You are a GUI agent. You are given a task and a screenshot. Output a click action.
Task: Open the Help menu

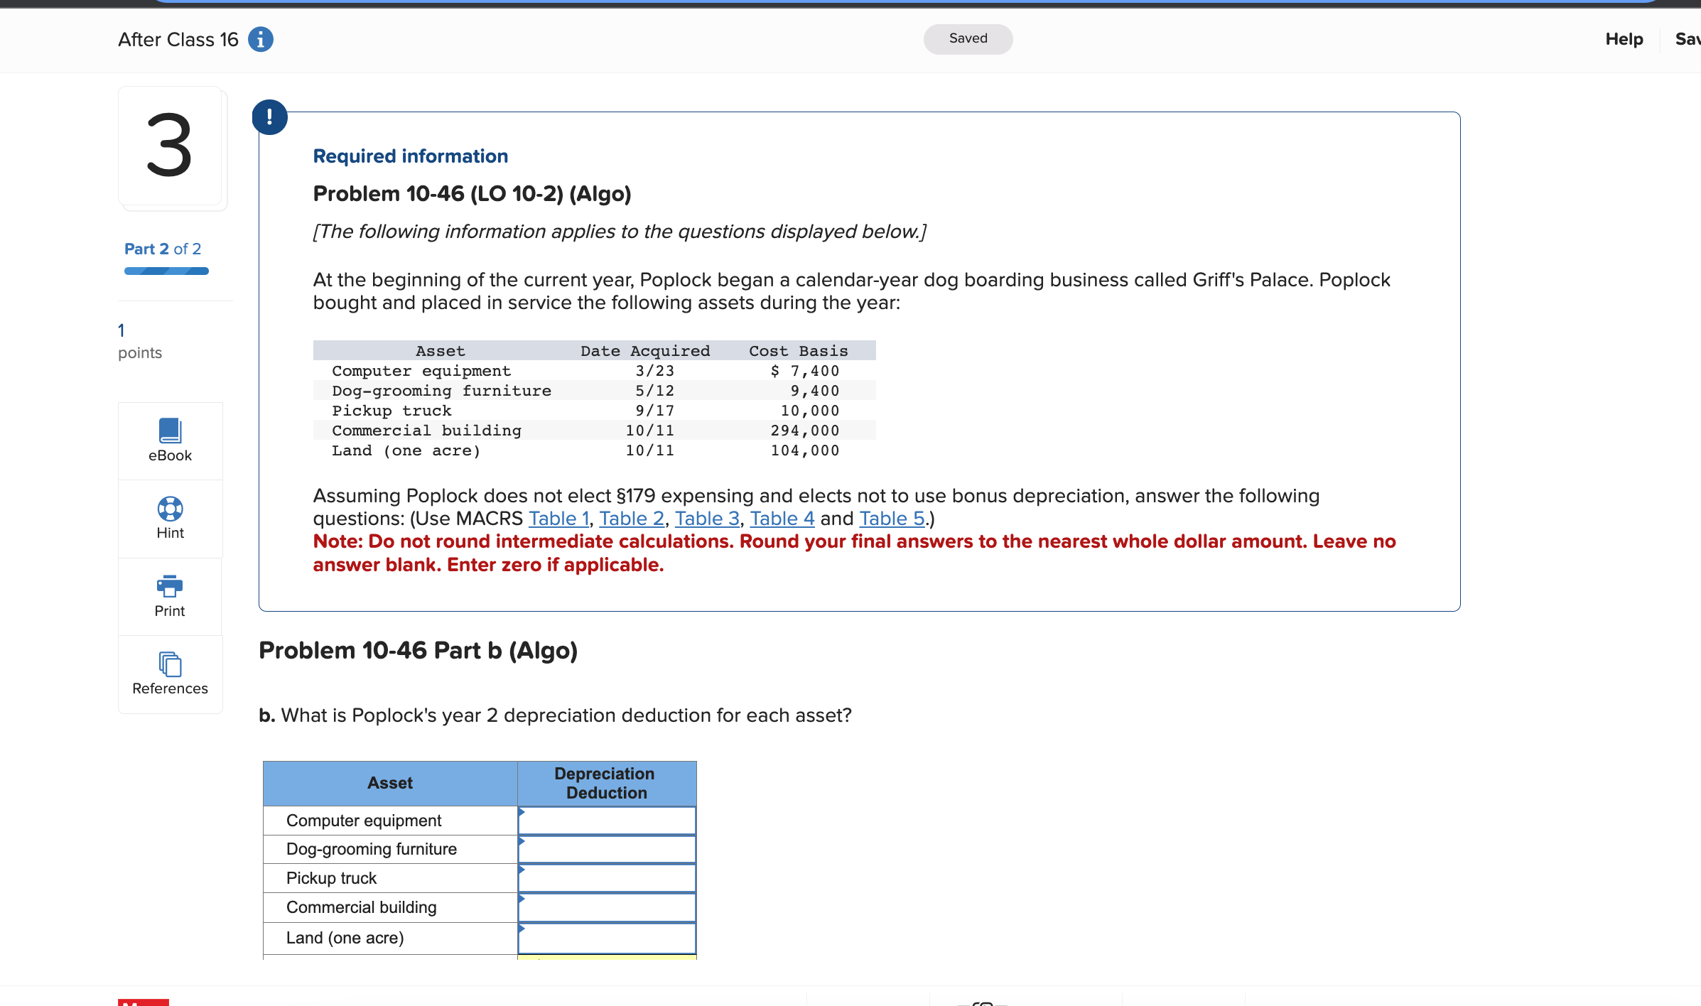point(1624,39)
